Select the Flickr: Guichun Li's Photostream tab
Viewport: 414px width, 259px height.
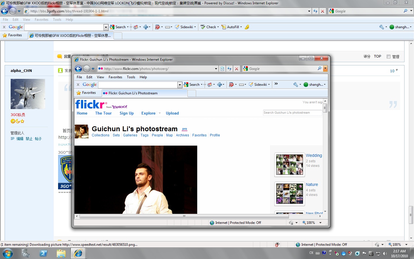[145, 93]
